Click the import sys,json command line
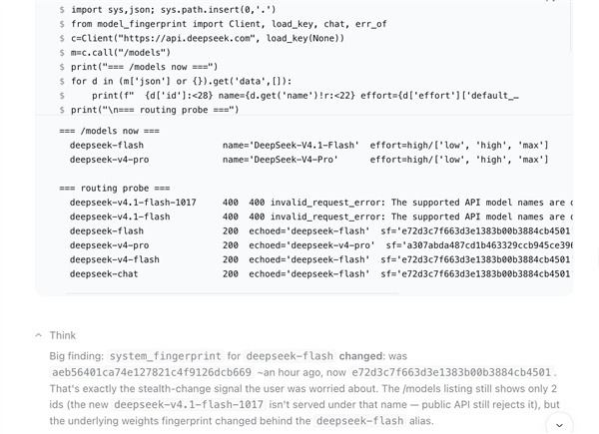The image size is (599, 434). 173,10
